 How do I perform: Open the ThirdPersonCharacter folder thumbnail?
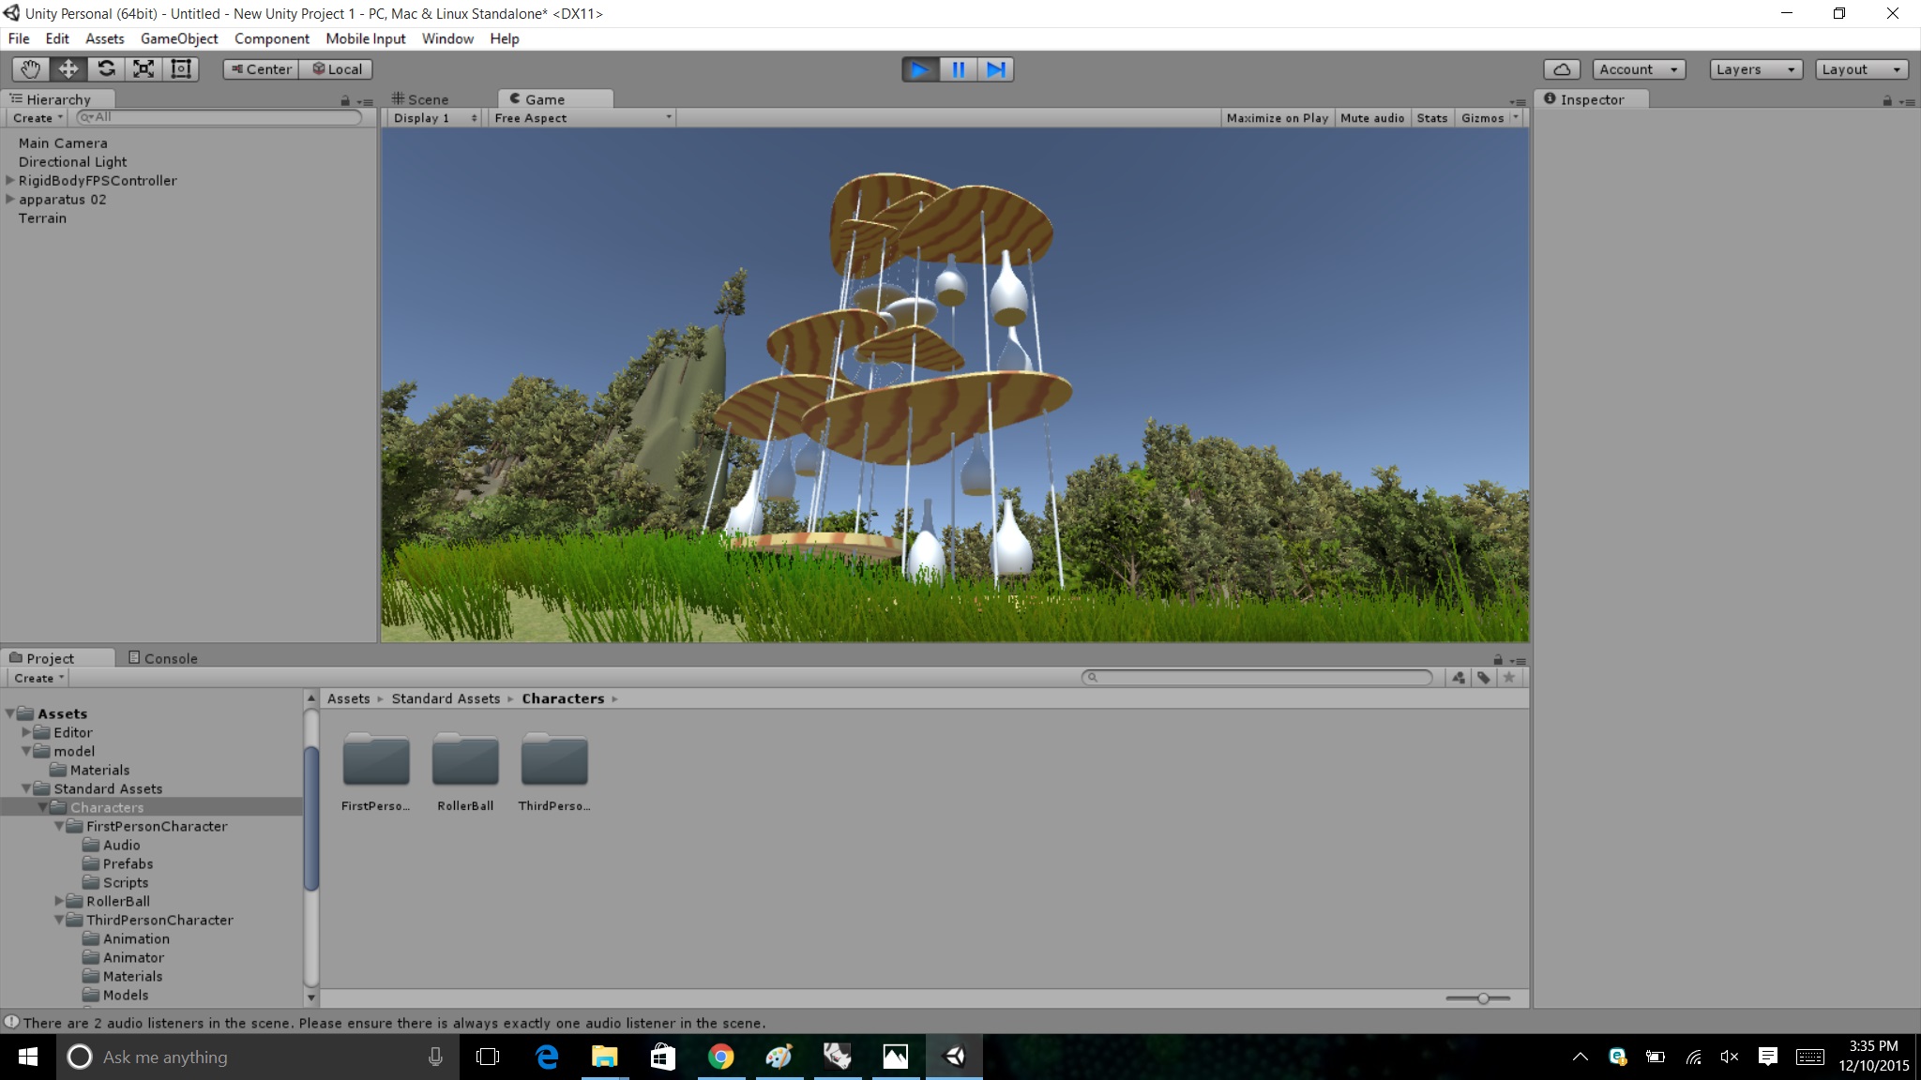[x=554, y=760]
